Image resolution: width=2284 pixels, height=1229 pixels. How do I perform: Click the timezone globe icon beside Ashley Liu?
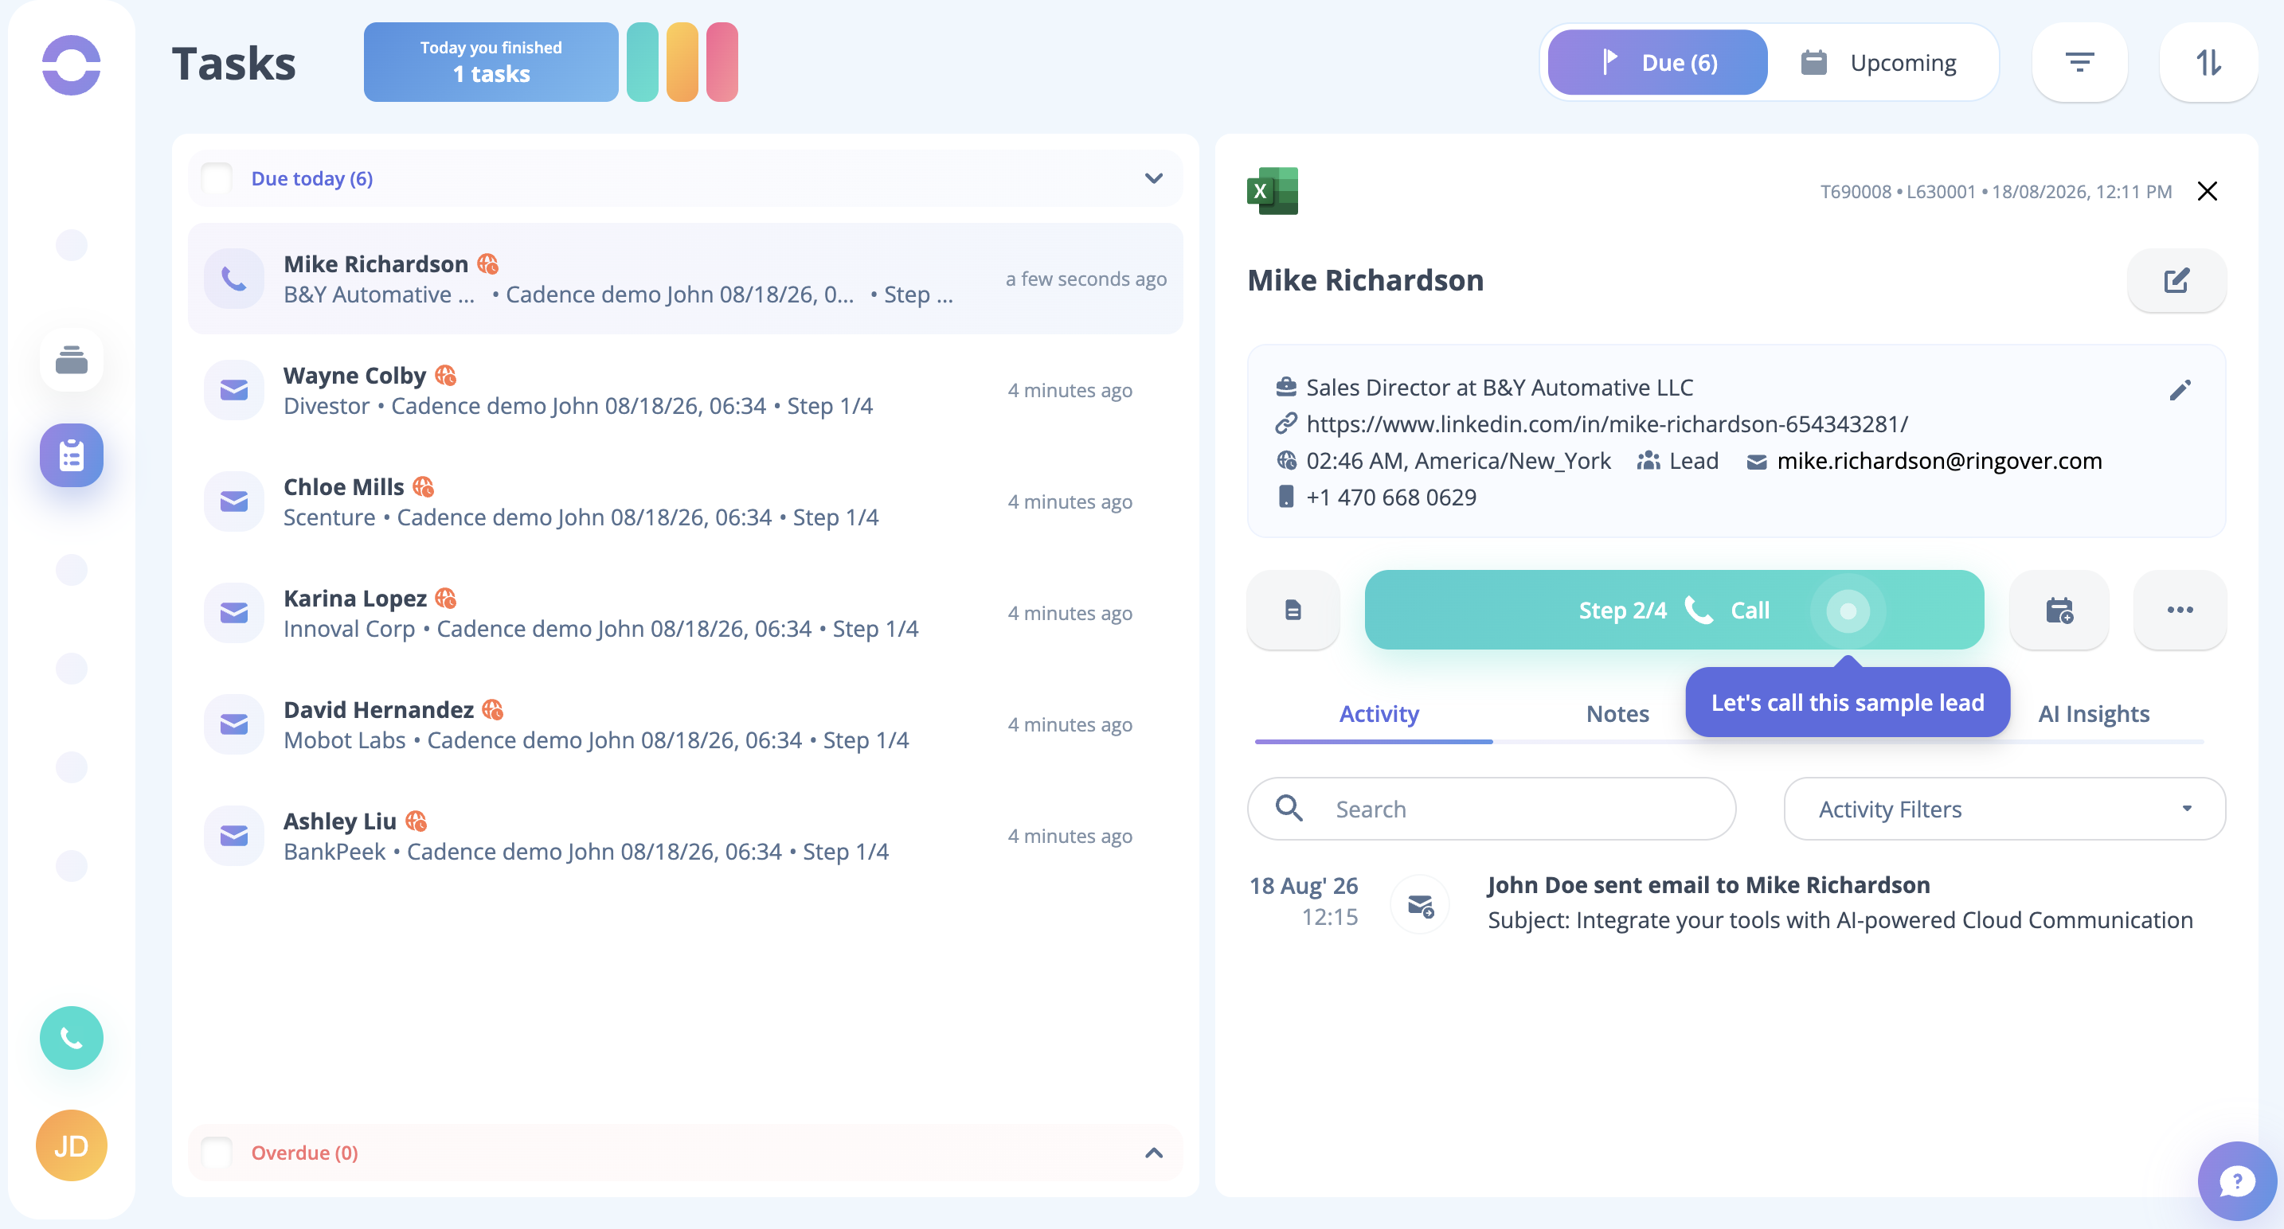[416, 821]
